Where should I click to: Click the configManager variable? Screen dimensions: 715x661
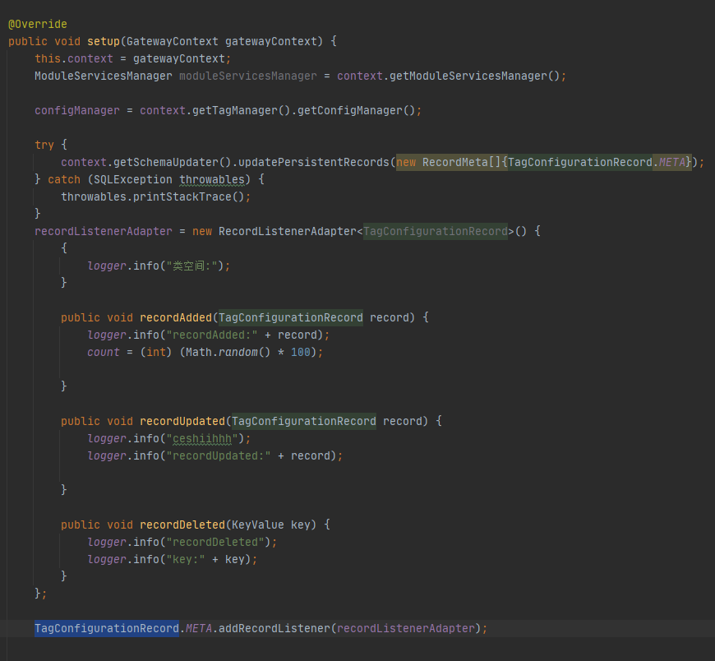[76, 110]
